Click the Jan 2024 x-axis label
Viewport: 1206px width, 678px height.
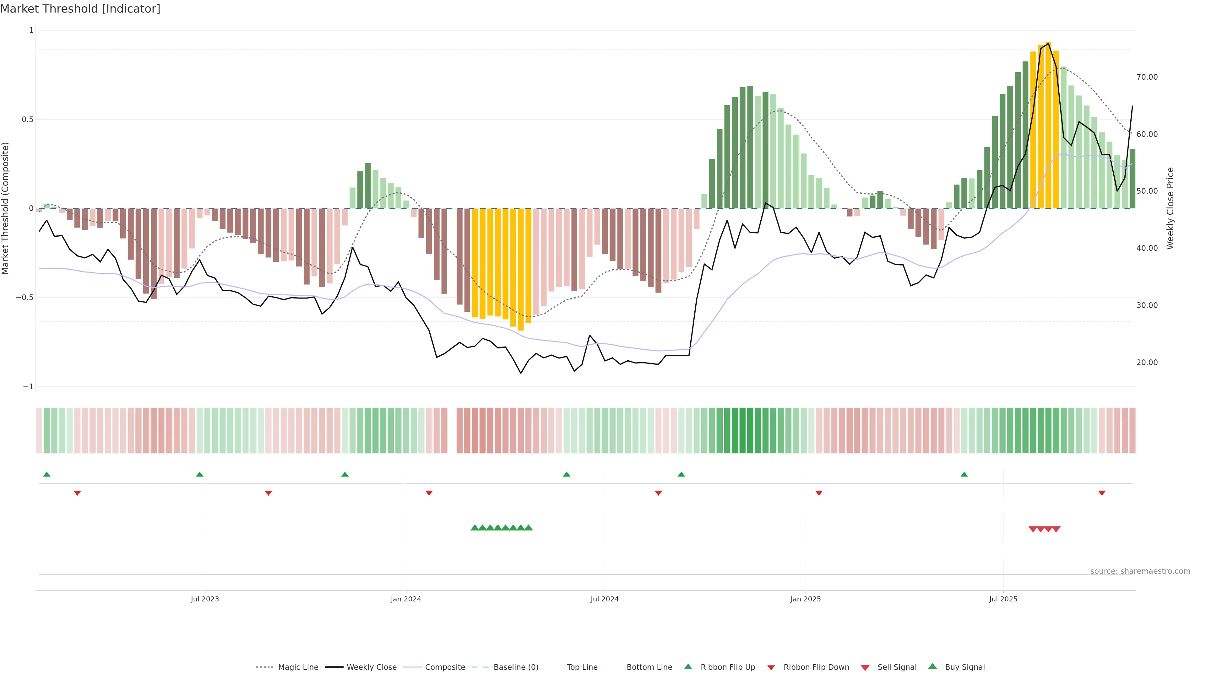pyautogui.click(x=406, y=599)
